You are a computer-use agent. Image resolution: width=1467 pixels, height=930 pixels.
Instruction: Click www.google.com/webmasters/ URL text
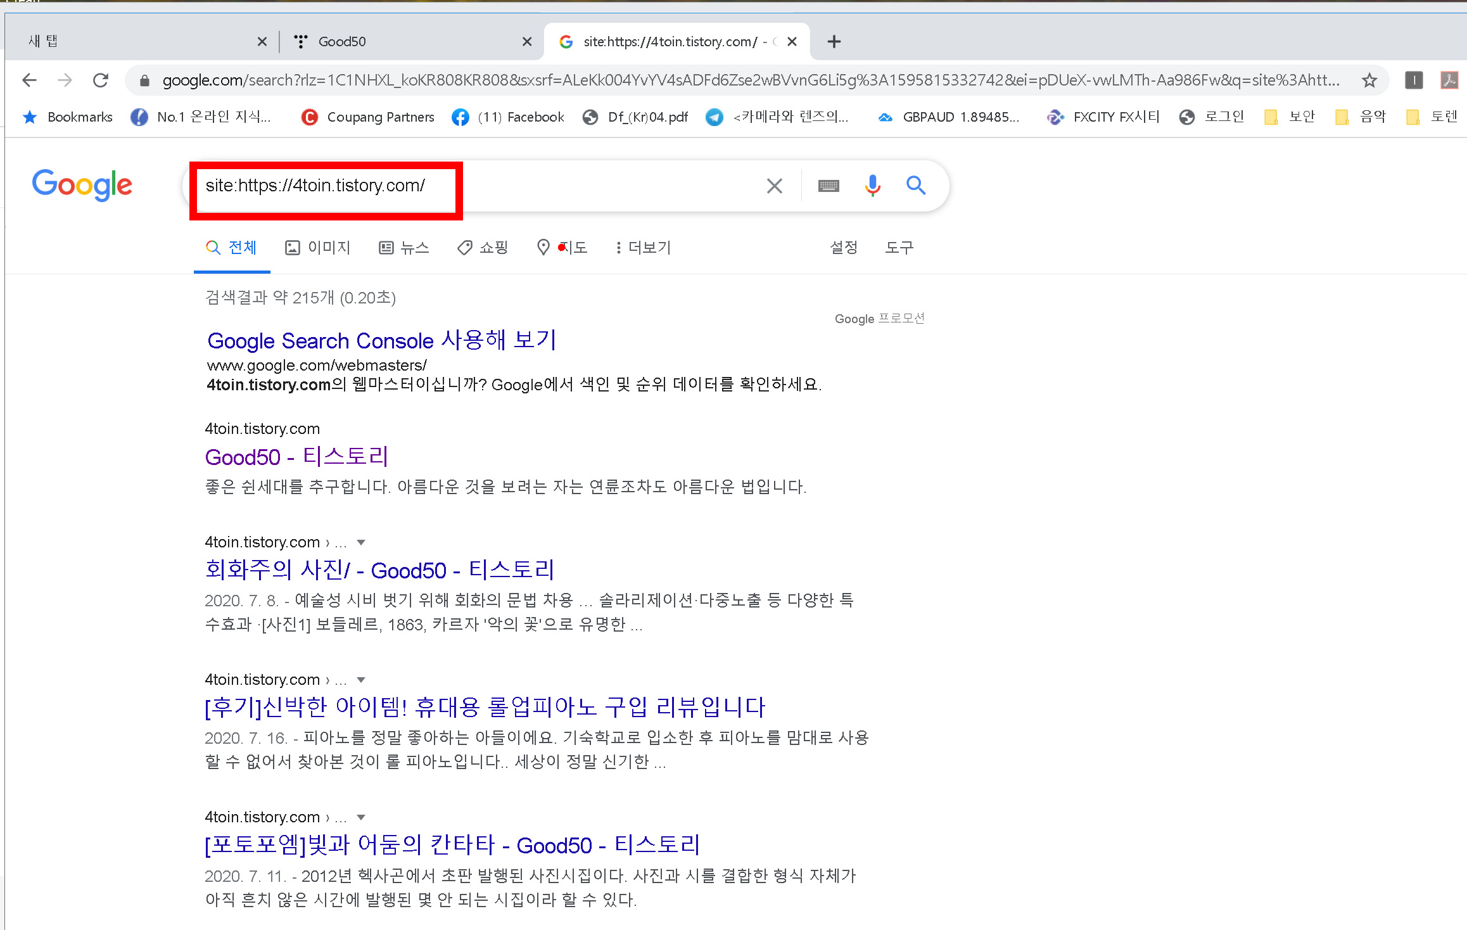(317, 366)
